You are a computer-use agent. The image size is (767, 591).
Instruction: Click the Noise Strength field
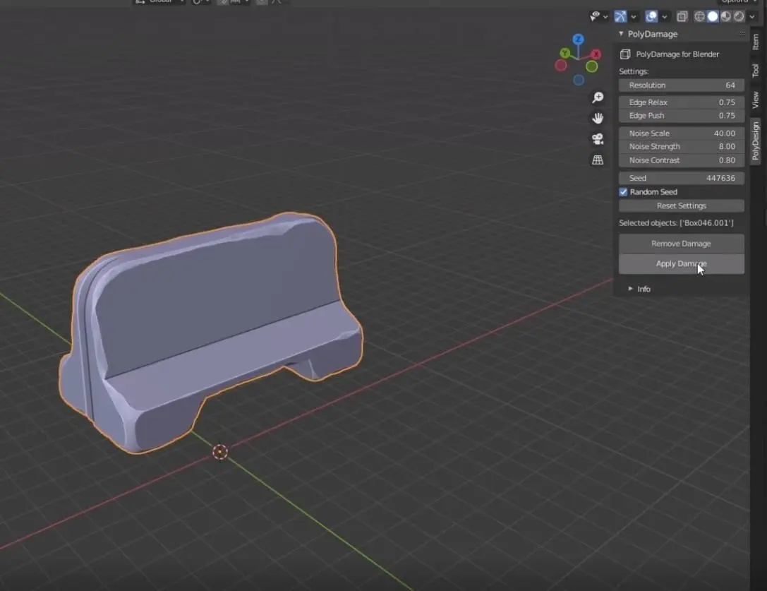pos(682,146)
